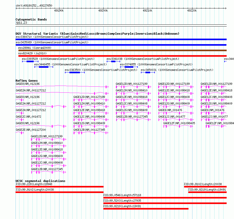Viewport: 234px width, 219px height.
Task: Click the 49200k ruler tick label
Action: pyautogui.click(x=103, y=11)
